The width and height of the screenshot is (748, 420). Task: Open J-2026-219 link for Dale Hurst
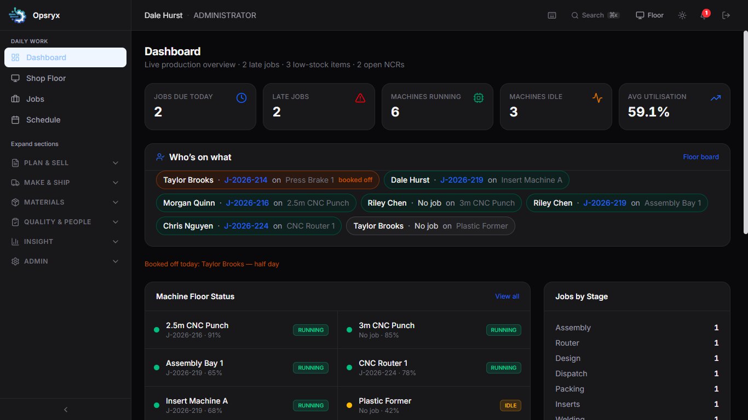[x=462, y=180]
